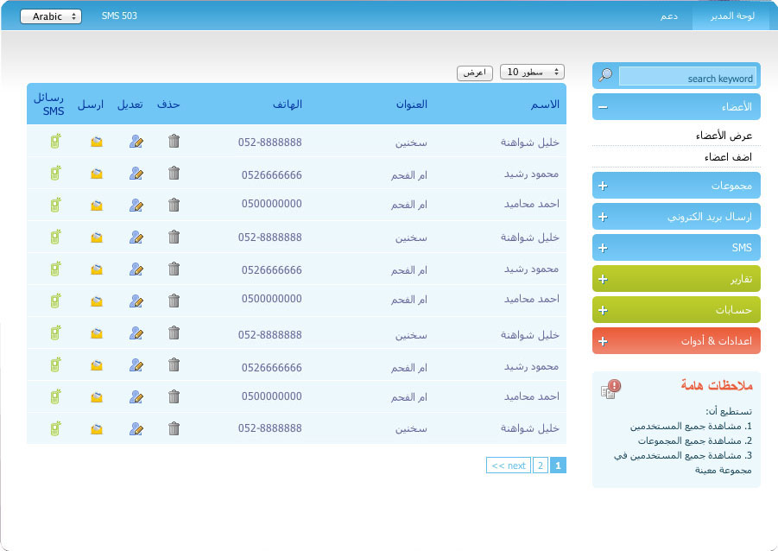Viewport: 778px width, 551px height.
Task: Click the اعرض display button
Action: point(475,73)
